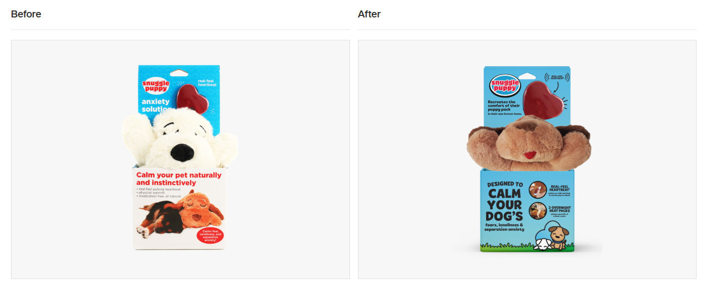
Task: Click the "Designed to" text on the After box
Action: [x=505, y=184]
